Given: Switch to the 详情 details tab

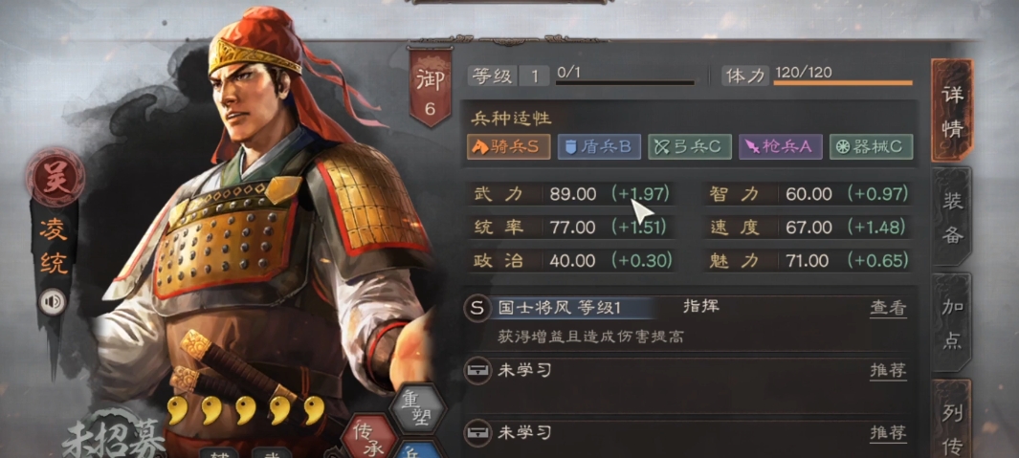Looking at the screenshot, I should (952, 110).
